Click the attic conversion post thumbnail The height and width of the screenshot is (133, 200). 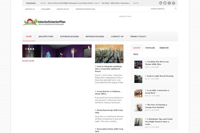pos(138,93)
